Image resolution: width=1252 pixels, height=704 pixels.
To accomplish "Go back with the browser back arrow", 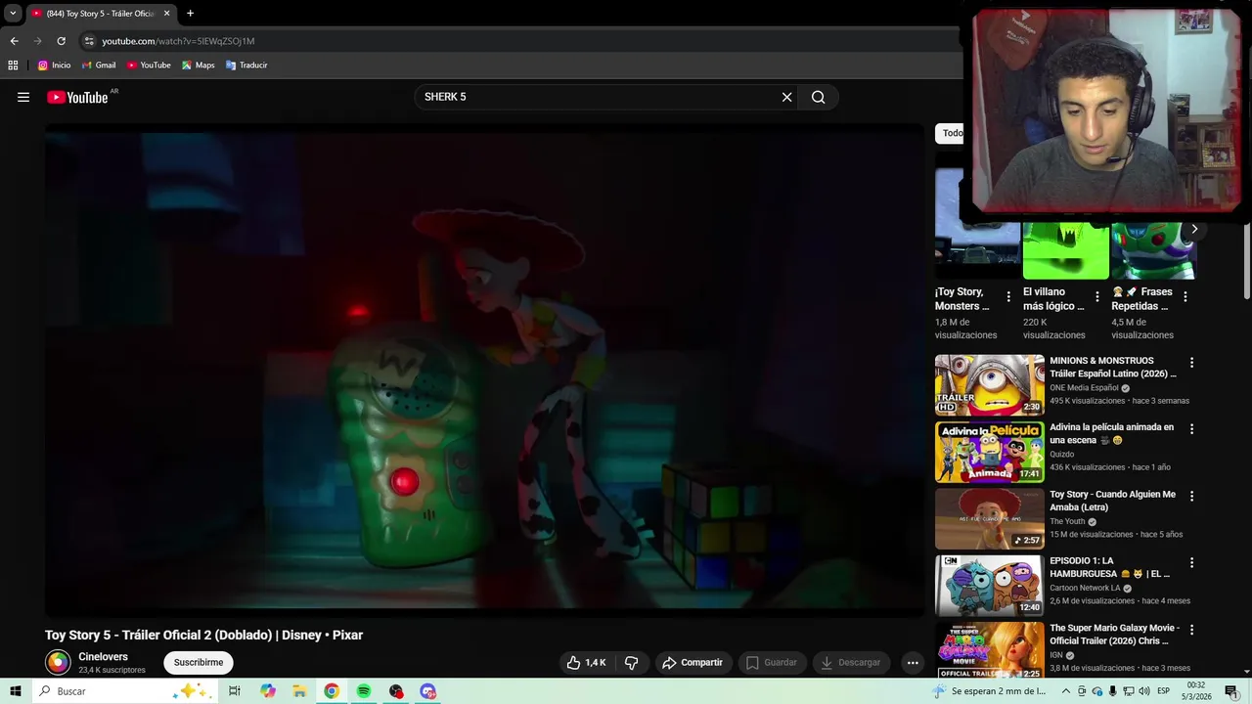I will click(14, 41).
